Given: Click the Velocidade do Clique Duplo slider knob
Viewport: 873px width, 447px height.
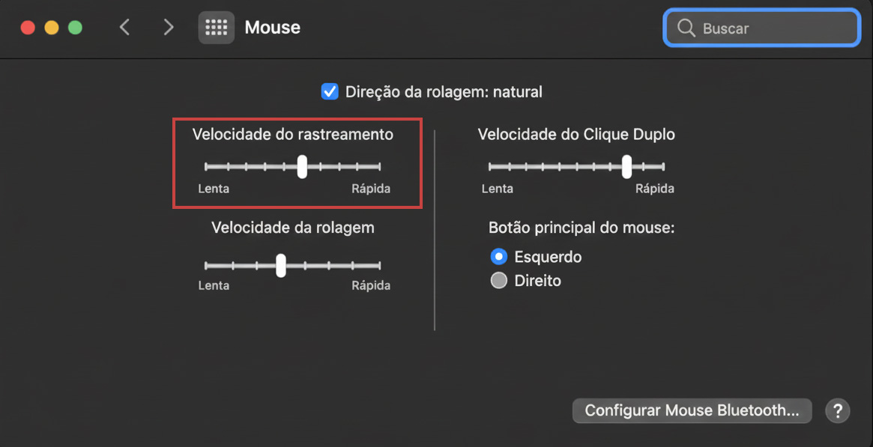Looking at the screenshot, I should pyautogui.click(x=626, y=166).
